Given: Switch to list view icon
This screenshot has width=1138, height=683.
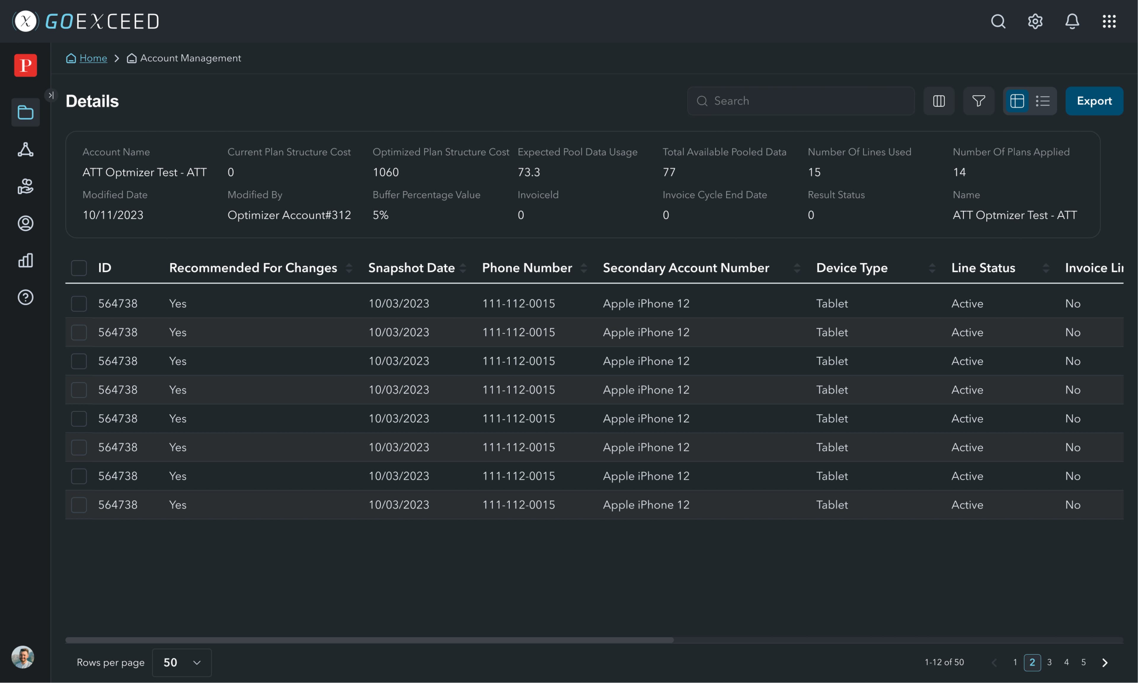Looking at the screenshot, I should tap(1043, 101).
